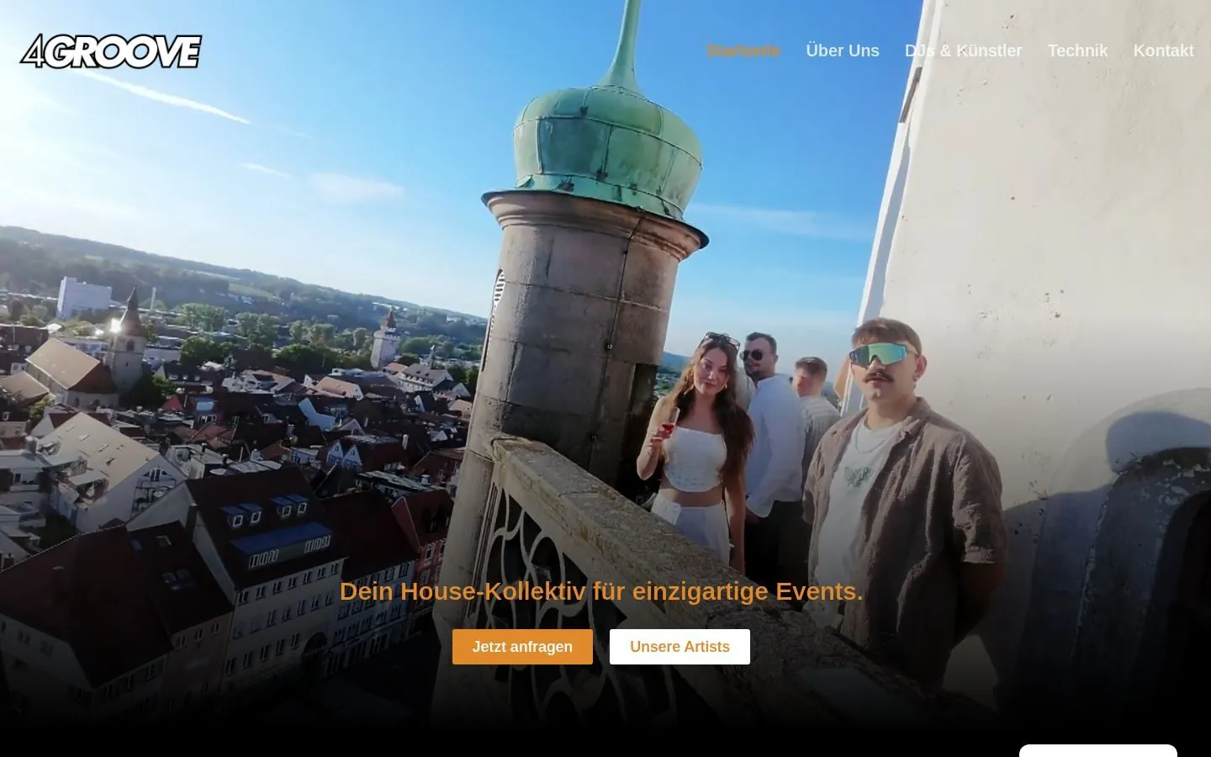Image resolution: width=1211 pixels, height=757 pixels.
Task: Go to the Über Uns page
Action: coord(843,50)
